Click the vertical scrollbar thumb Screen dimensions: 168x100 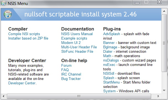164,43
